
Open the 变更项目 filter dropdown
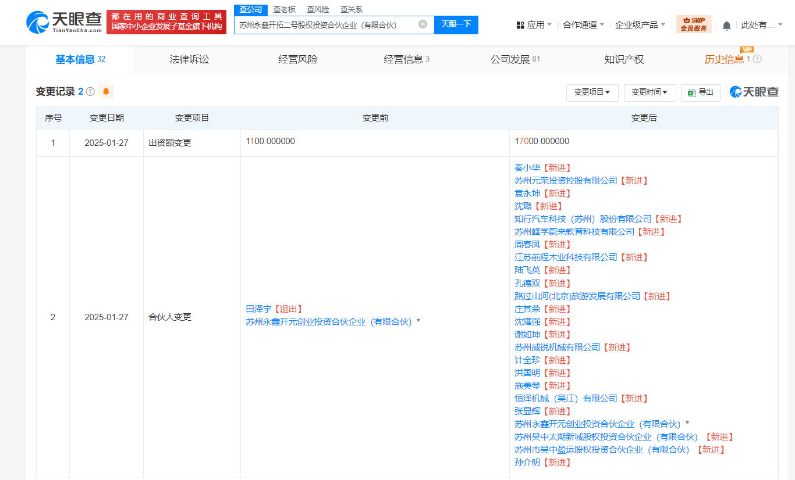click(x=592, y=92)
